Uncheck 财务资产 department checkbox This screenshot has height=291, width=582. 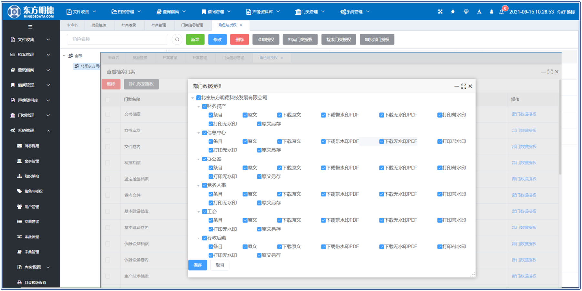[x=204, y=106]
